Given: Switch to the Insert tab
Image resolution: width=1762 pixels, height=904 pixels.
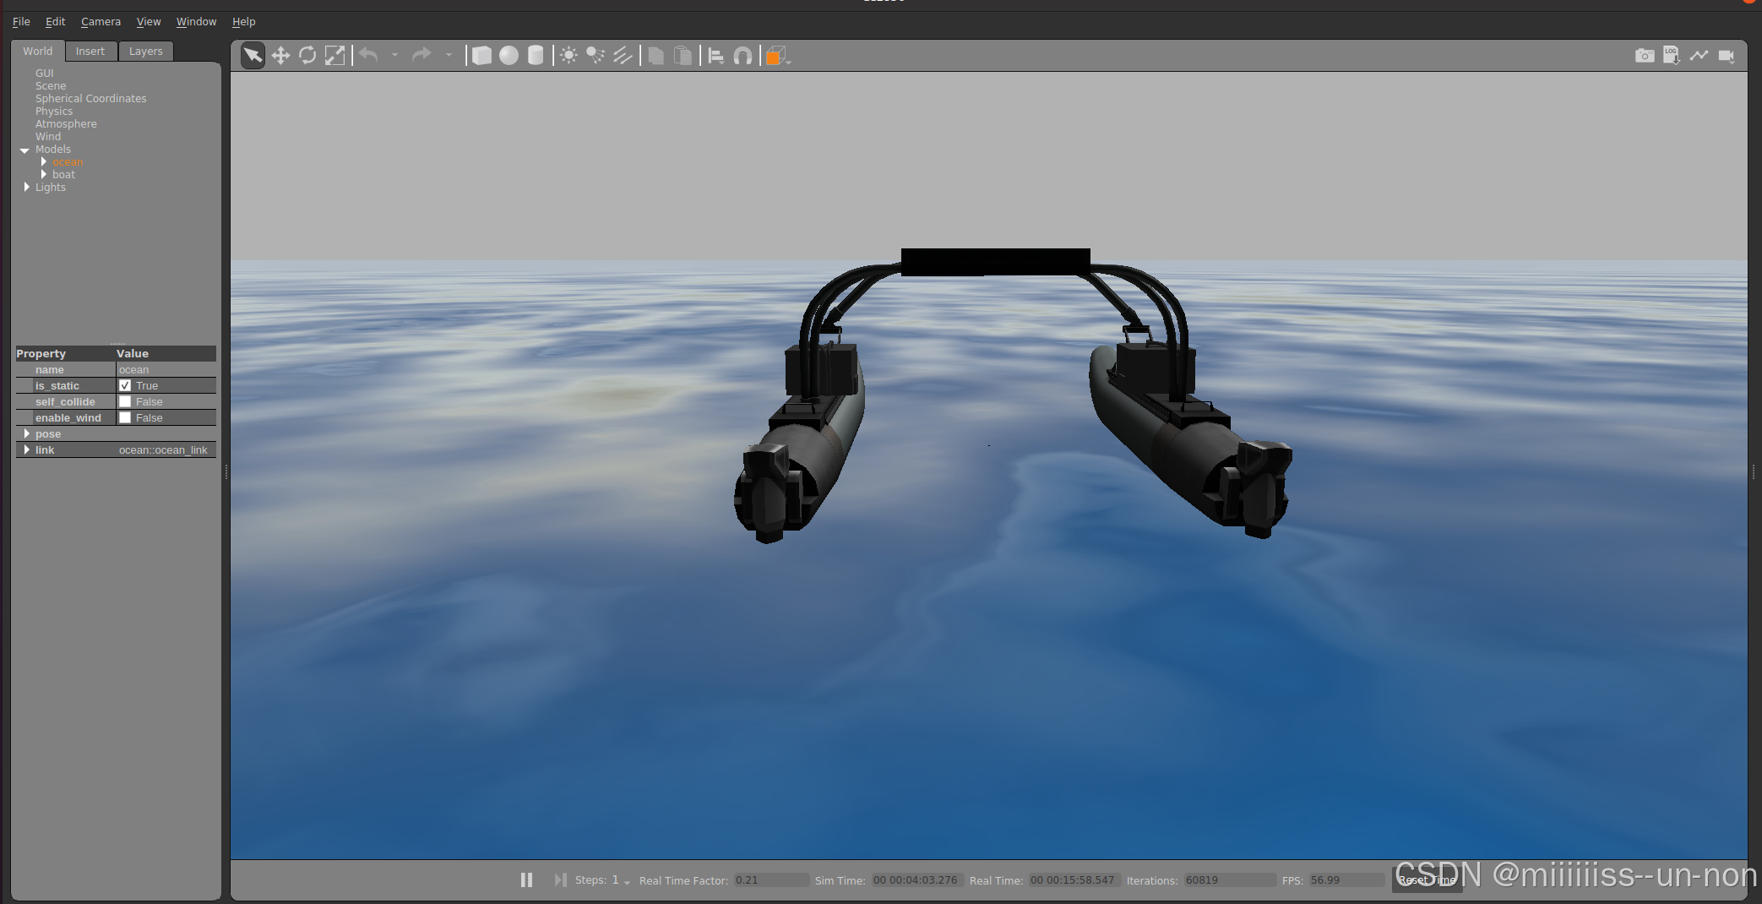Looking at the screenshot, I should click(90, 52).
